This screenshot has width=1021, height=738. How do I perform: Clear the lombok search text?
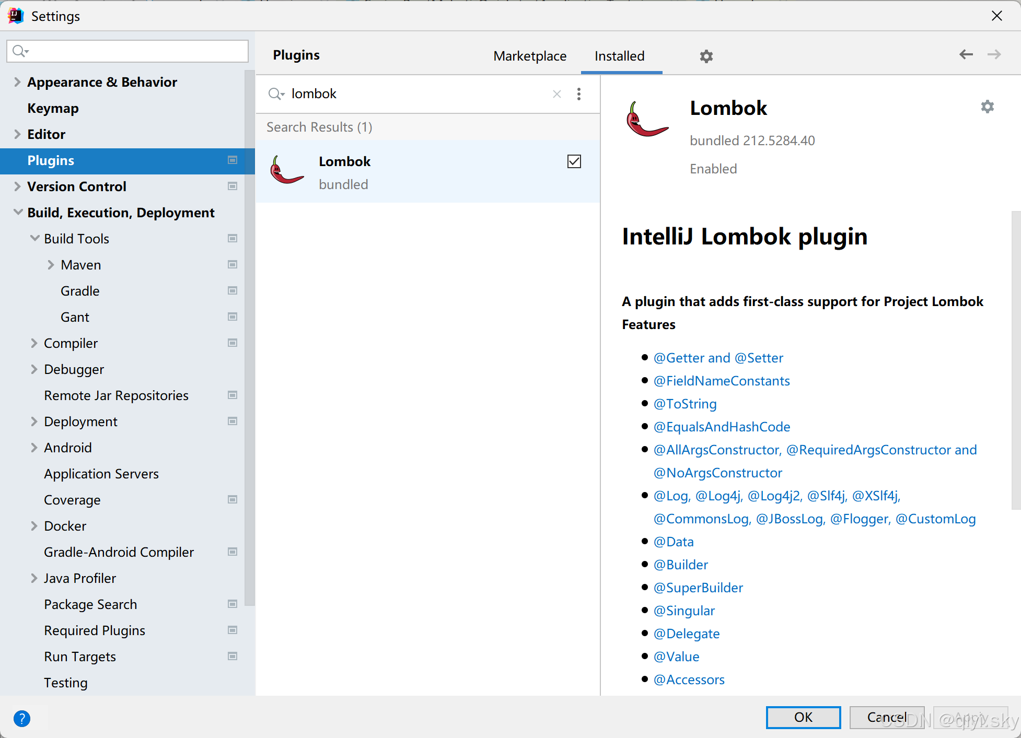557,94
